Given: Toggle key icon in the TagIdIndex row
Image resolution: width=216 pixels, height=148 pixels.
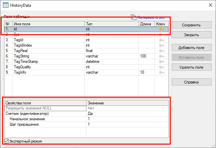Looking at the screenshot, I should tap(161, 45).
